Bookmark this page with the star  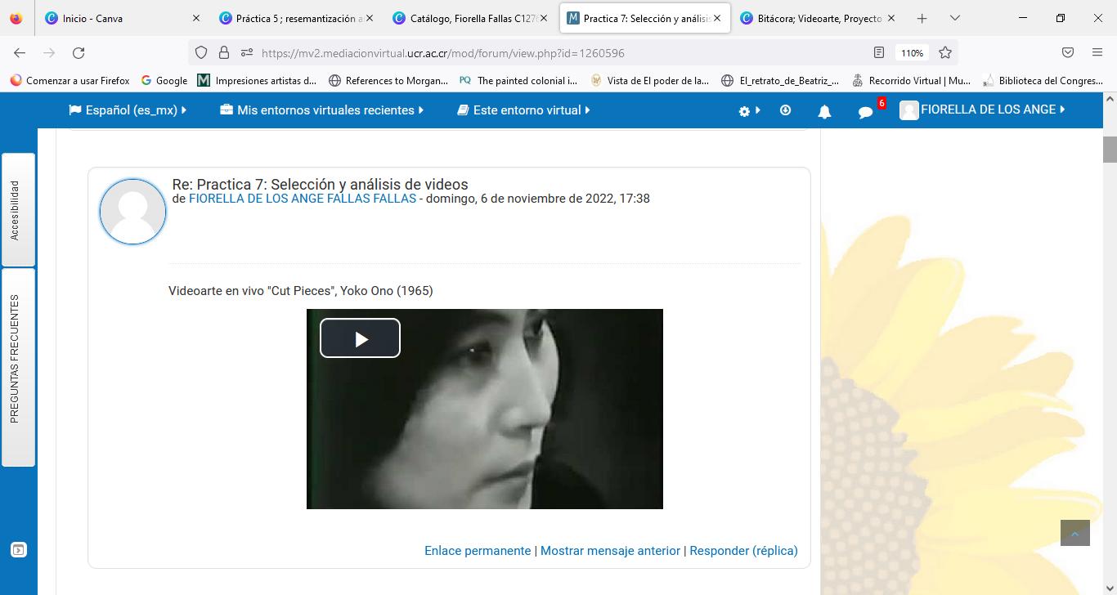[945, 52]
